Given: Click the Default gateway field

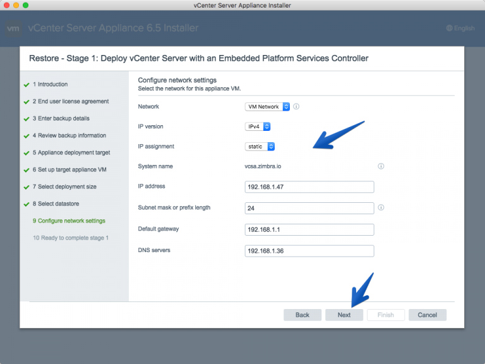Looking at the screenshot, I should coord(309,229).
